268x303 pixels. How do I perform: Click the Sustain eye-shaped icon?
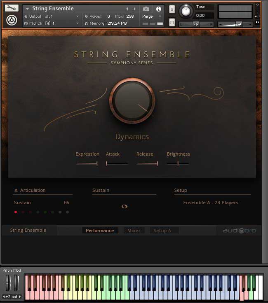[x=125, y=206]
